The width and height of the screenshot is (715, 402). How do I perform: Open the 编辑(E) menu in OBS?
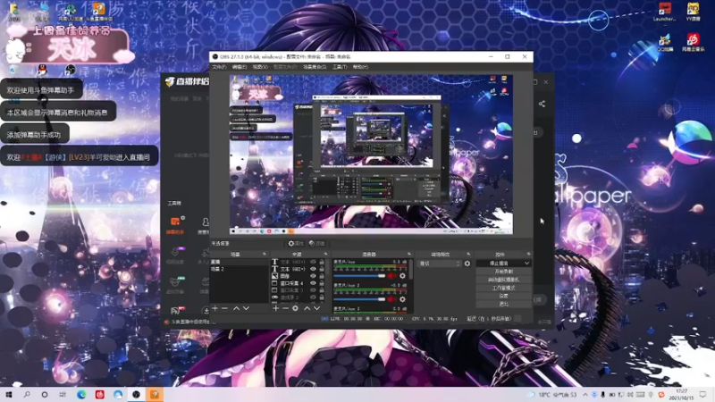pyautogui.click(x=240, y=67)
